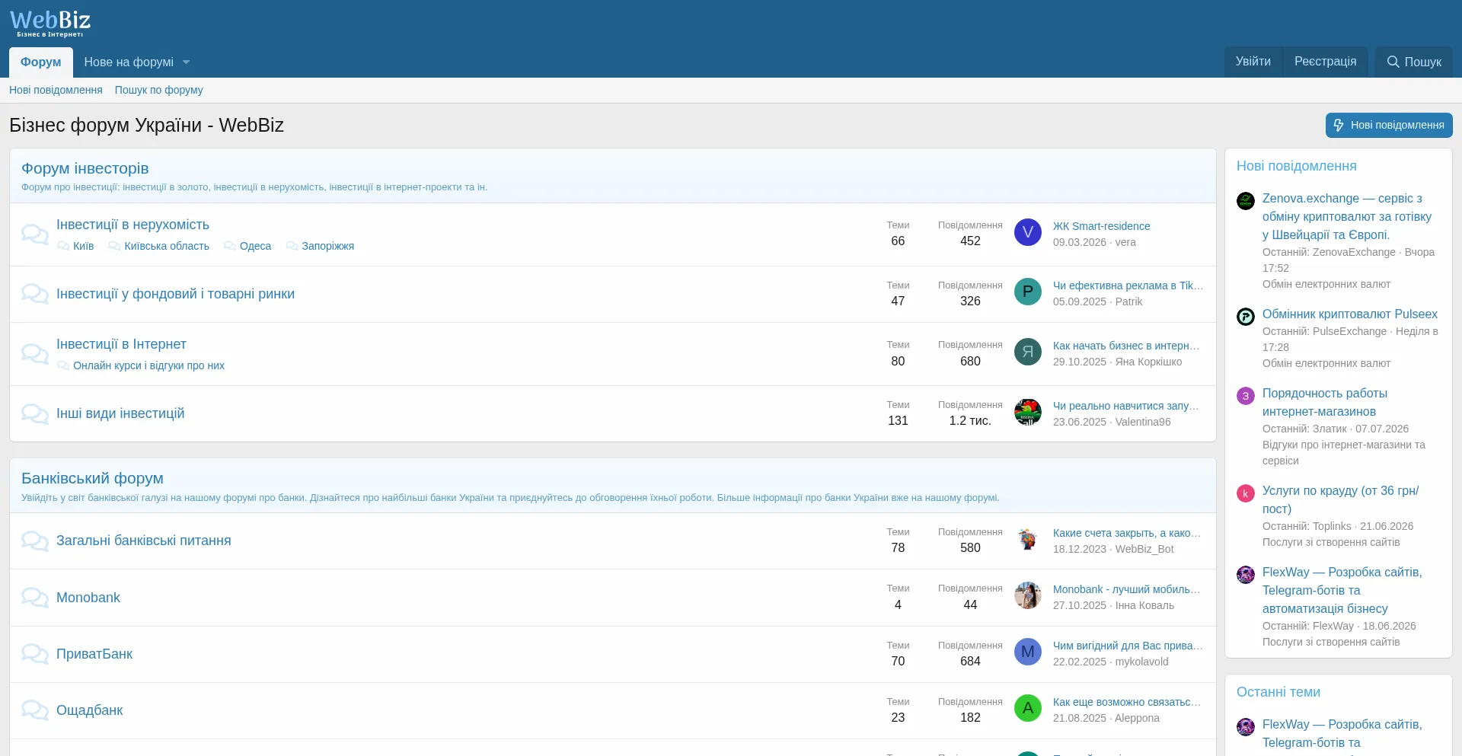Image resolution: width=1462 pixels, height=756 pixels.
Task: Open ПриватБанк forum
Action: tap(94, 654)
